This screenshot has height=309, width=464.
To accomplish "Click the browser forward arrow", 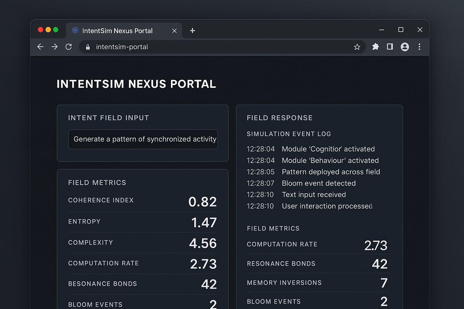I will [54, 47].
